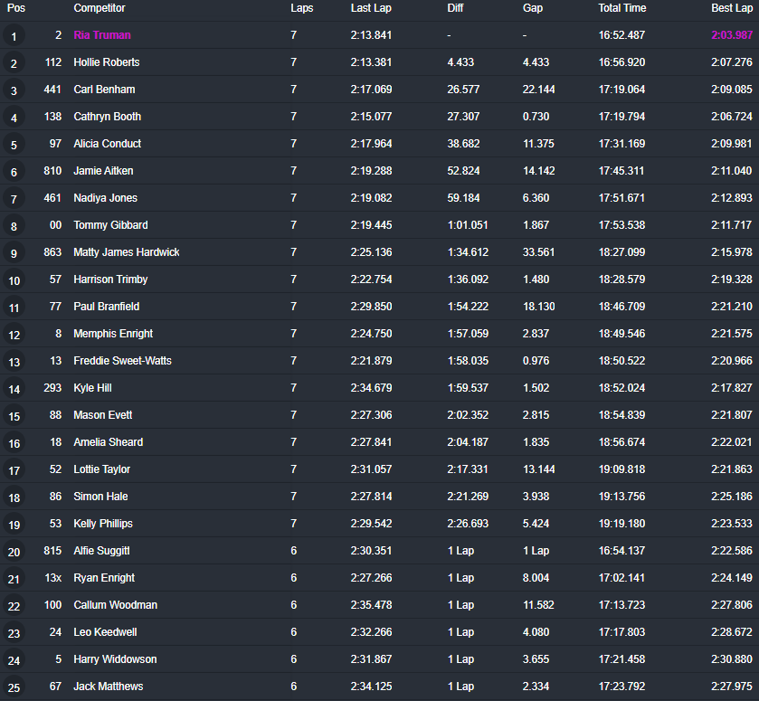Click the position 17 circle badge

(14, 470)
